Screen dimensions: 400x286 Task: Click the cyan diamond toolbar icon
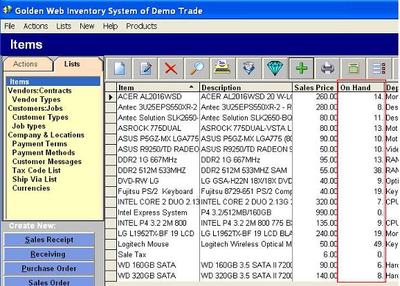pyautogui.click(x=275, y=69)
